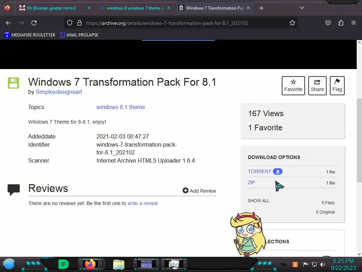
Task: Click the 'Internet Archive HTML5 Uploader 1.6.4' text
Action: 145,160
